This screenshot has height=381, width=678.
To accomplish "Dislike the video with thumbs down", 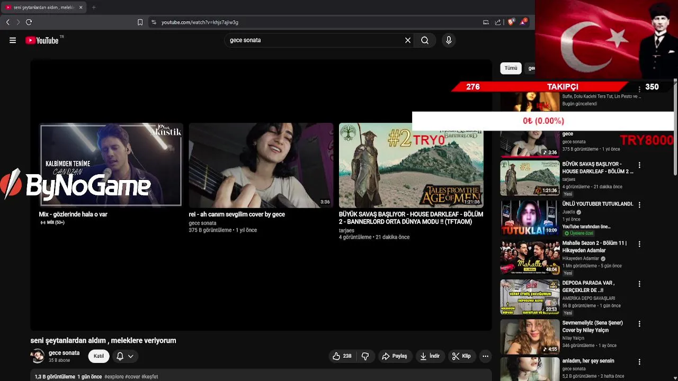I will point(365,356).
